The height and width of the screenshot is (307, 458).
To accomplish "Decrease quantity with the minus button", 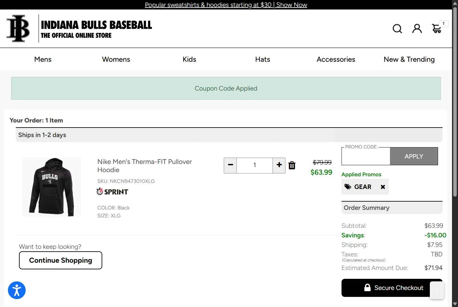I will (x=230, y=165).
